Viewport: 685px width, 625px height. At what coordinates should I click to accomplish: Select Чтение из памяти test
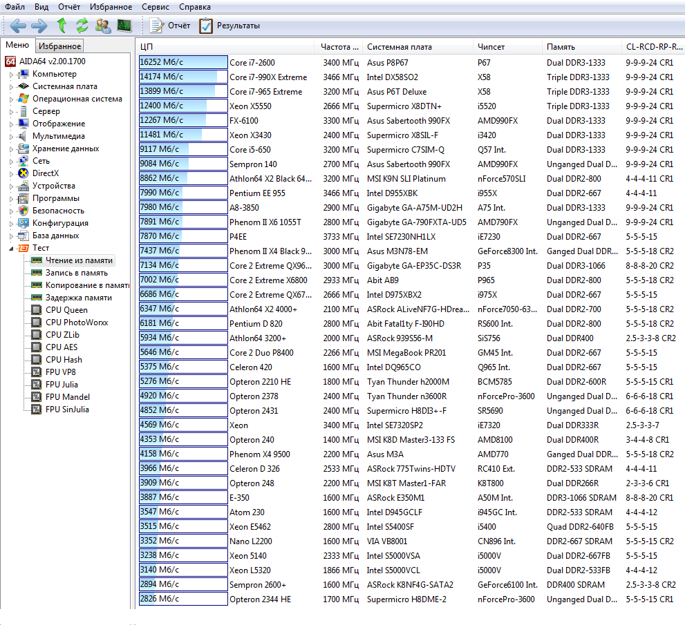pyautogui.click(x=73, y=260)
